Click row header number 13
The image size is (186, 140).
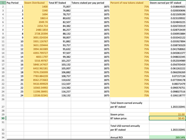[x=3, y=49]
